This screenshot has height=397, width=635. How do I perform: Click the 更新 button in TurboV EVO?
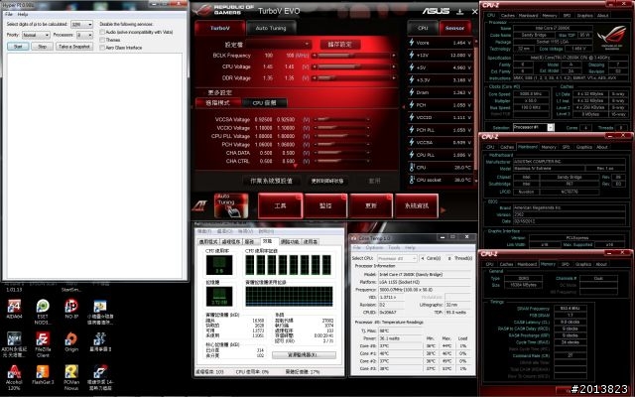[x=371, y=205]
